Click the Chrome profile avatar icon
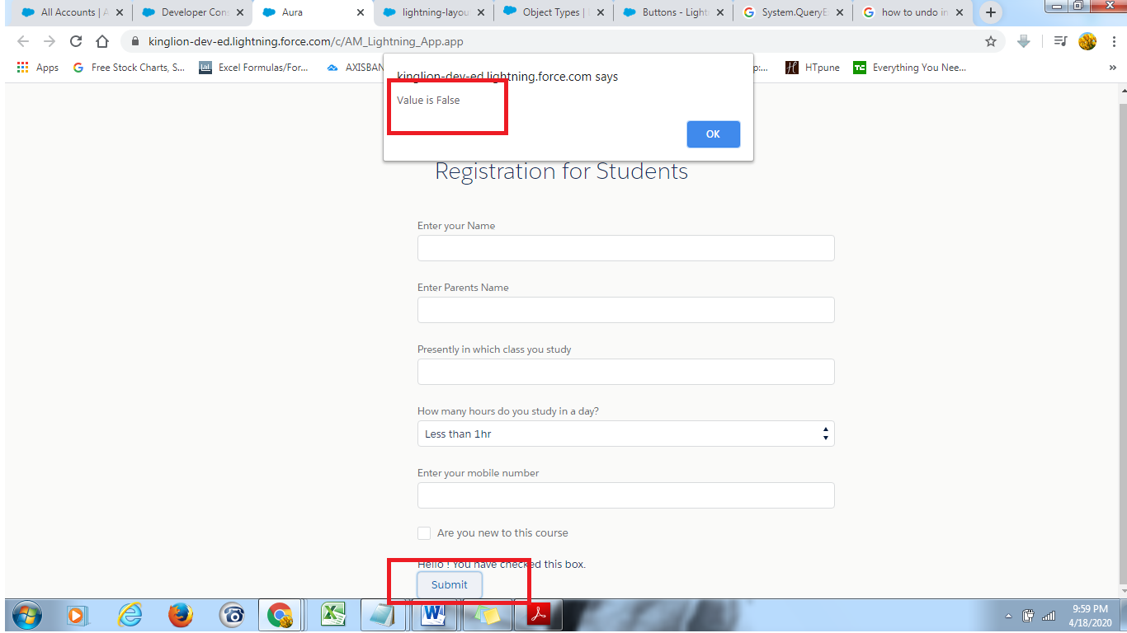 (1087, 40)
